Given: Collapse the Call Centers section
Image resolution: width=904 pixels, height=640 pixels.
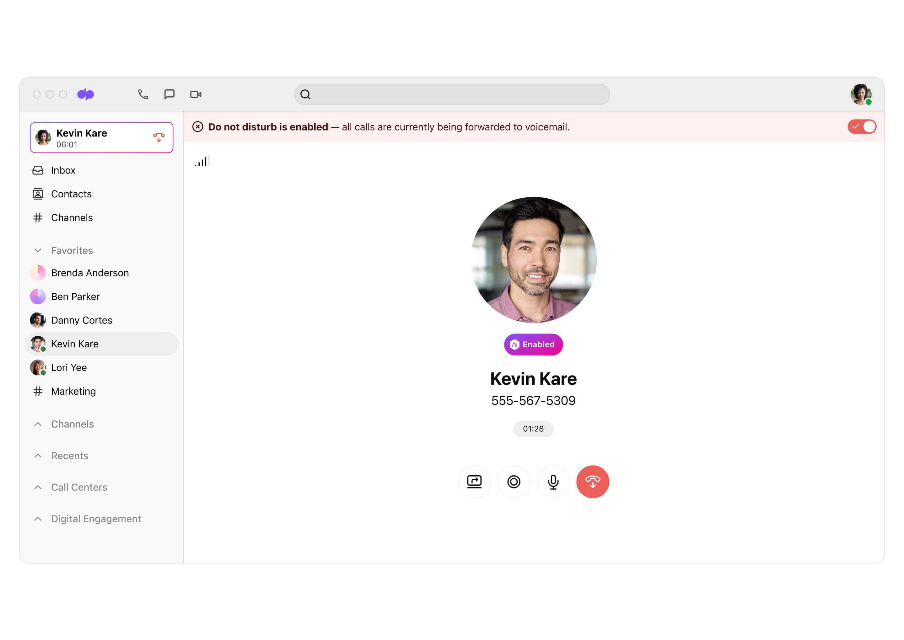Looking at the screenshot, I should (38, 487).
